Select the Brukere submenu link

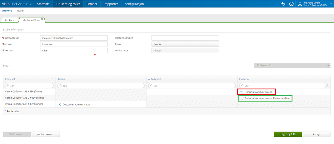coord(7,11)
